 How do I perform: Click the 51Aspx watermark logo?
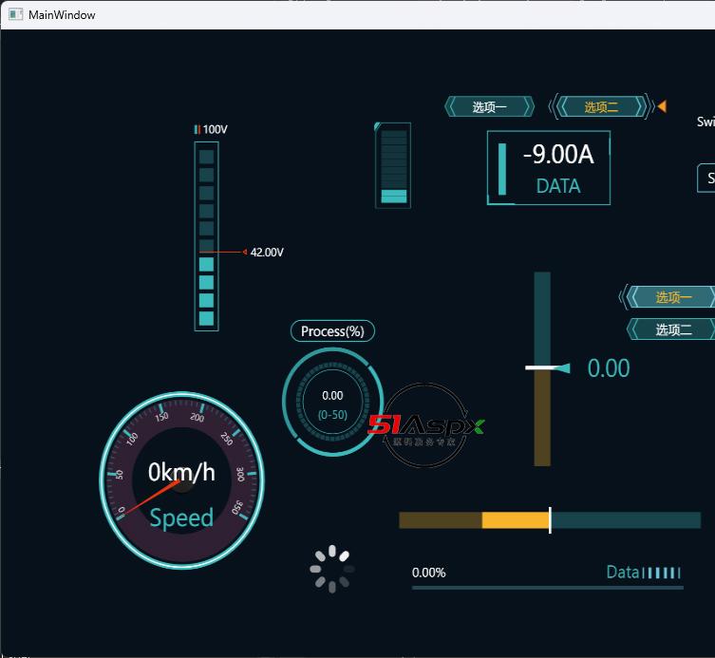pyautogui.click(x=426, y=426)
